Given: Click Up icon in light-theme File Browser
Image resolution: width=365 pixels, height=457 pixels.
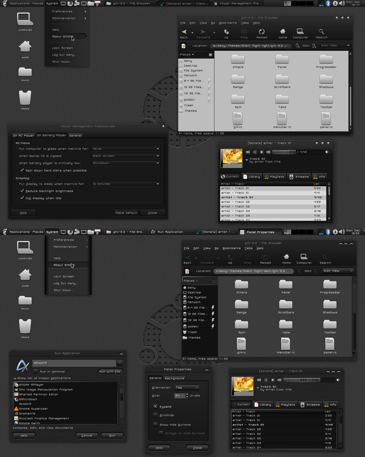Looking at the screenshot, I should (226, 32).
